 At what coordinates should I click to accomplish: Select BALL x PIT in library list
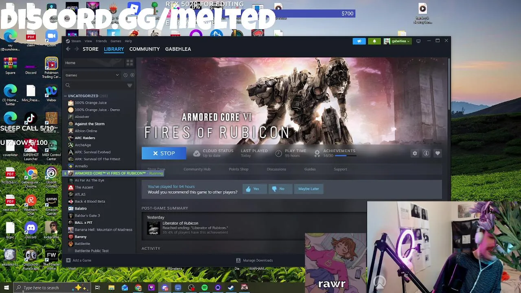(83, 223)
